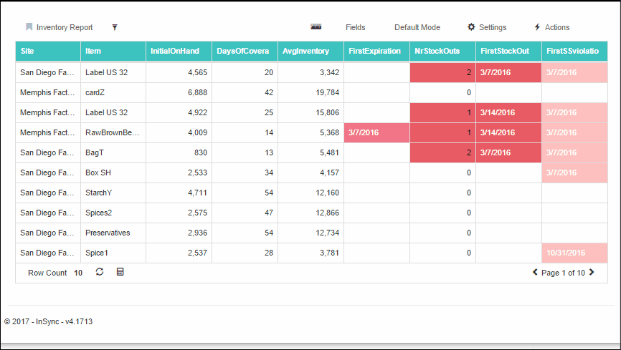Image resolution: width=621 pixels, height=350 pixels.
Task: Click the Settings gear icon
Action: click(471, 27)
